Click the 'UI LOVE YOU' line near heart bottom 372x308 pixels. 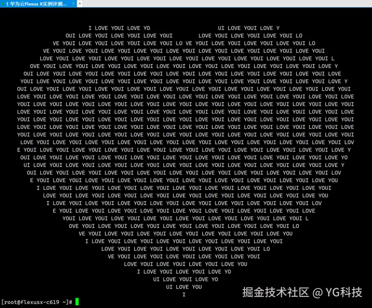coord(184,287)
